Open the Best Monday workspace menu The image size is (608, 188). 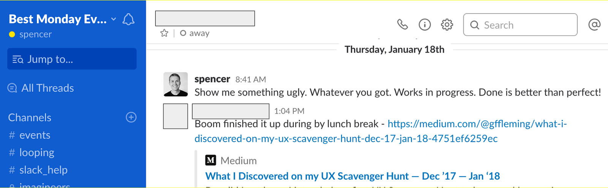58,19
